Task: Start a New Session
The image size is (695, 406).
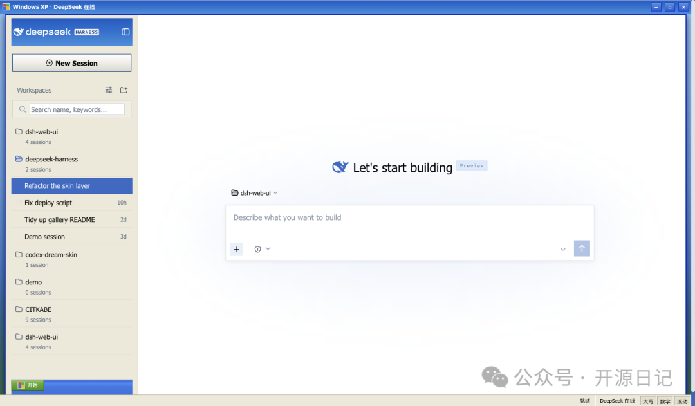Action: [x=72, y=63]
